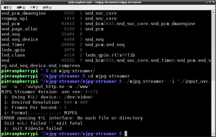Click the 'init_VideoIn failed' line

(x=33, y=128)
